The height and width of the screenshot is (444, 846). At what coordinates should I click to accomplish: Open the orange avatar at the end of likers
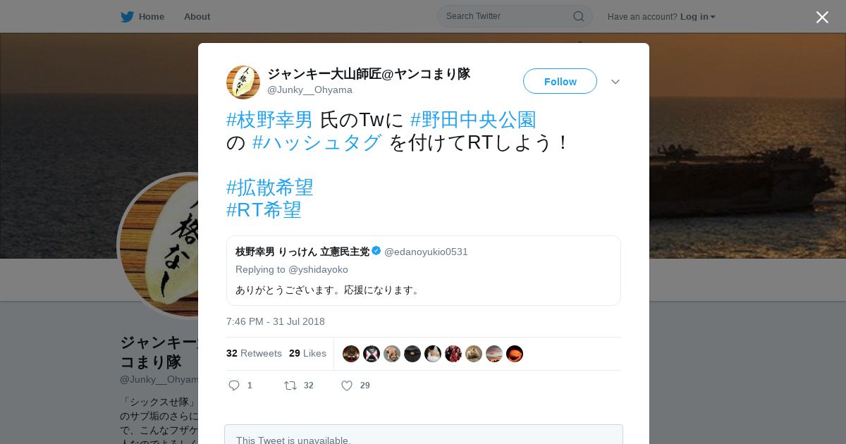(x=515, y=354)
